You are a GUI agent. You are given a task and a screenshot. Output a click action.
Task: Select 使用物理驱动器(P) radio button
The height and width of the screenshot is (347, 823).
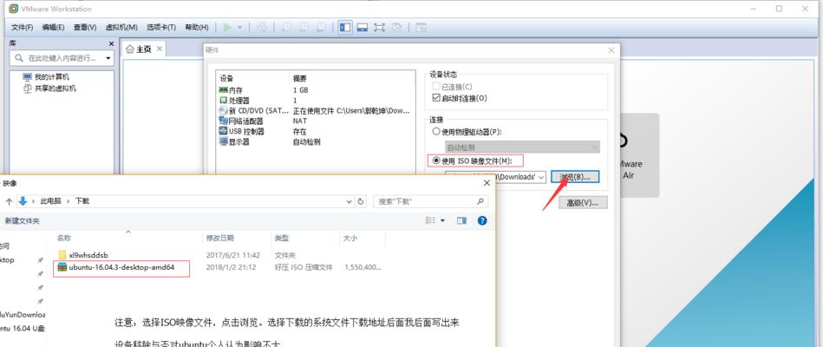435,132
